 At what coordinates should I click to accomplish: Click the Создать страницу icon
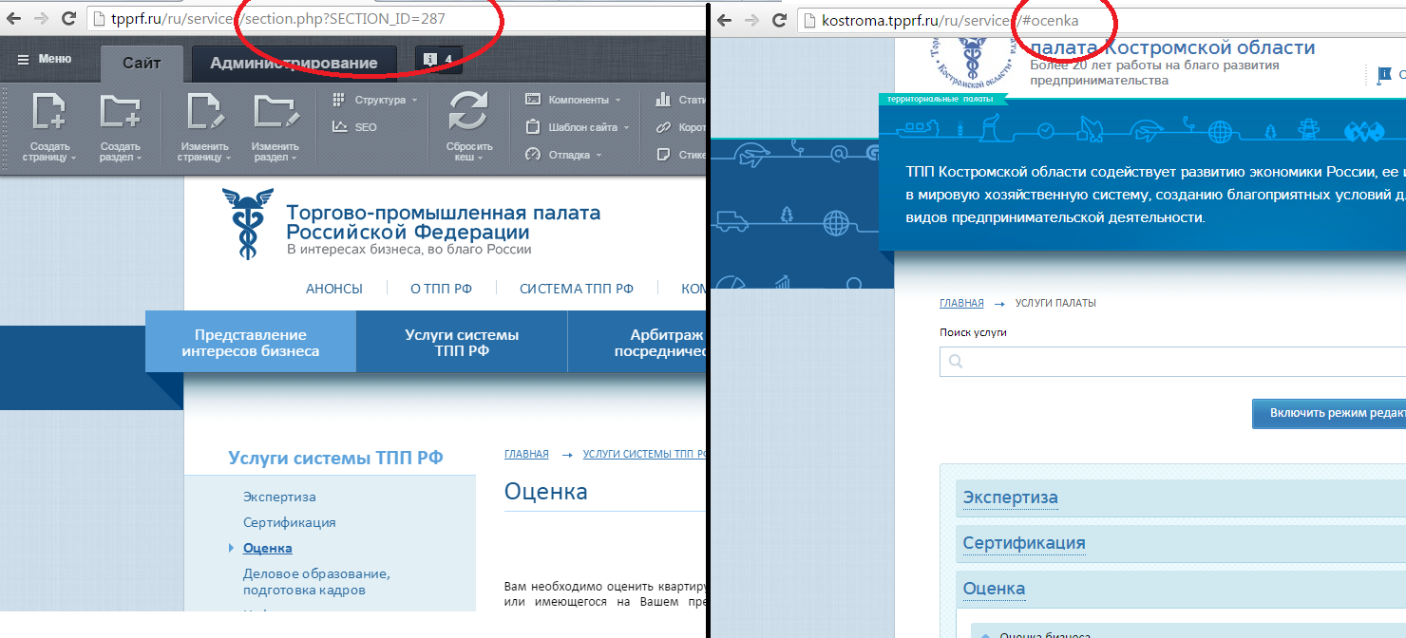49,112
